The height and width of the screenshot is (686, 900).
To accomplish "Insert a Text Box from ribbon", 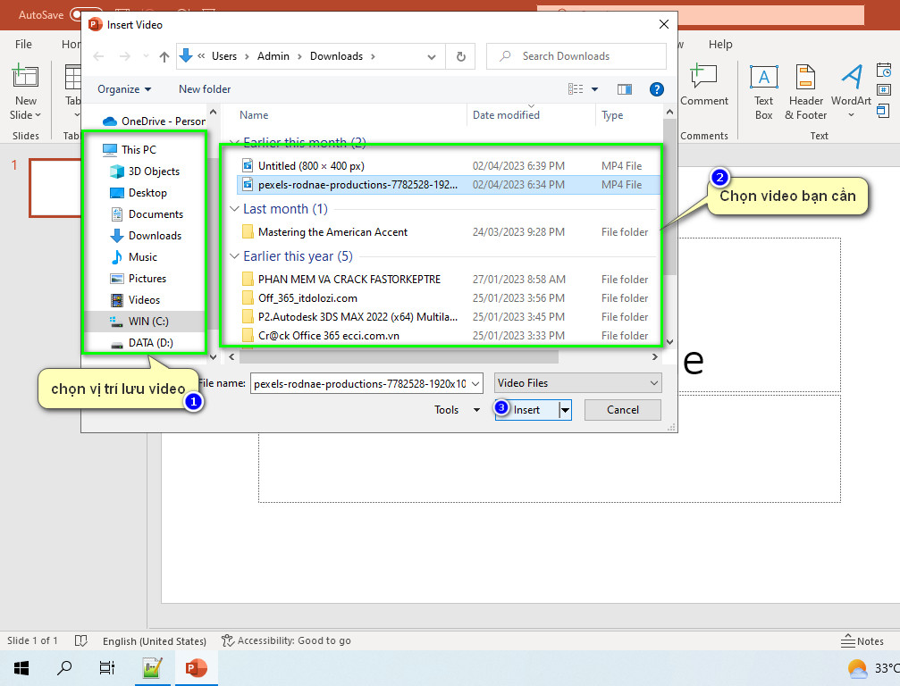I will click(763, 92).
